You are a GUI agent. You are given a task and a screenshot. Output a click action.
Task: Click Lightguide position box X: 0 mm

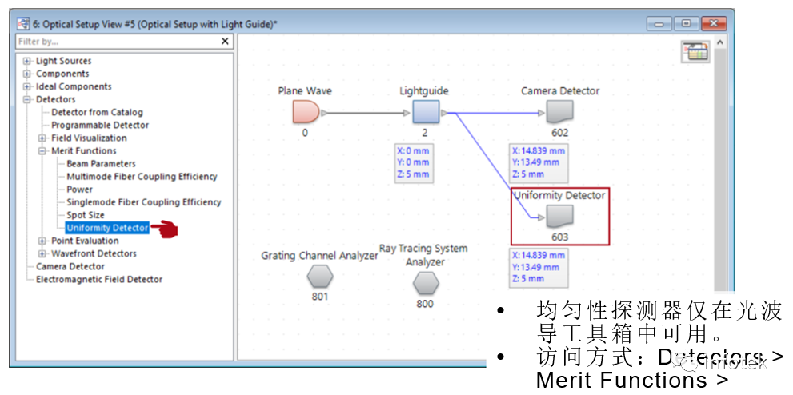click(x=413, y=162)
